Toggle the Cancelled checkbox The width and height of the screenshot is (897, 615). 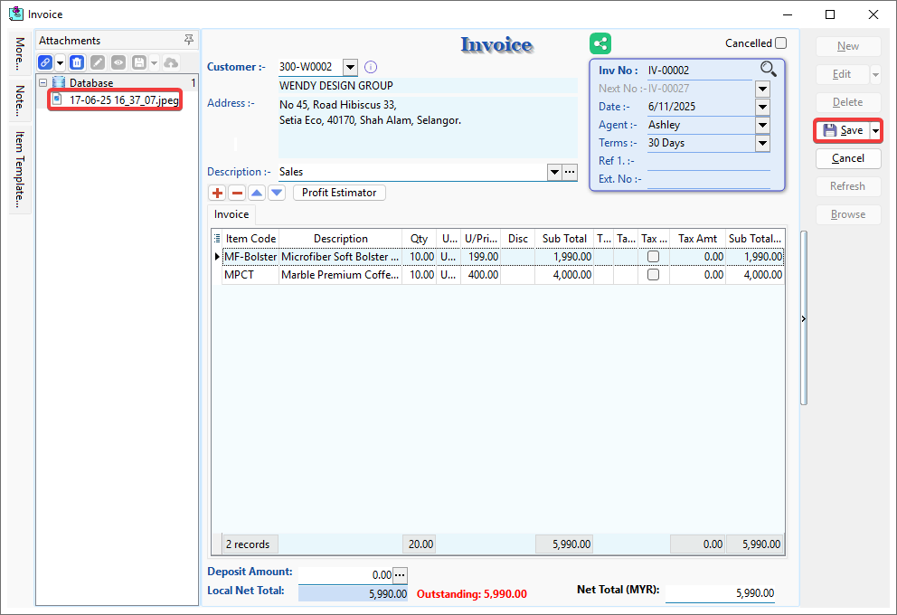(x=781, y=43)
